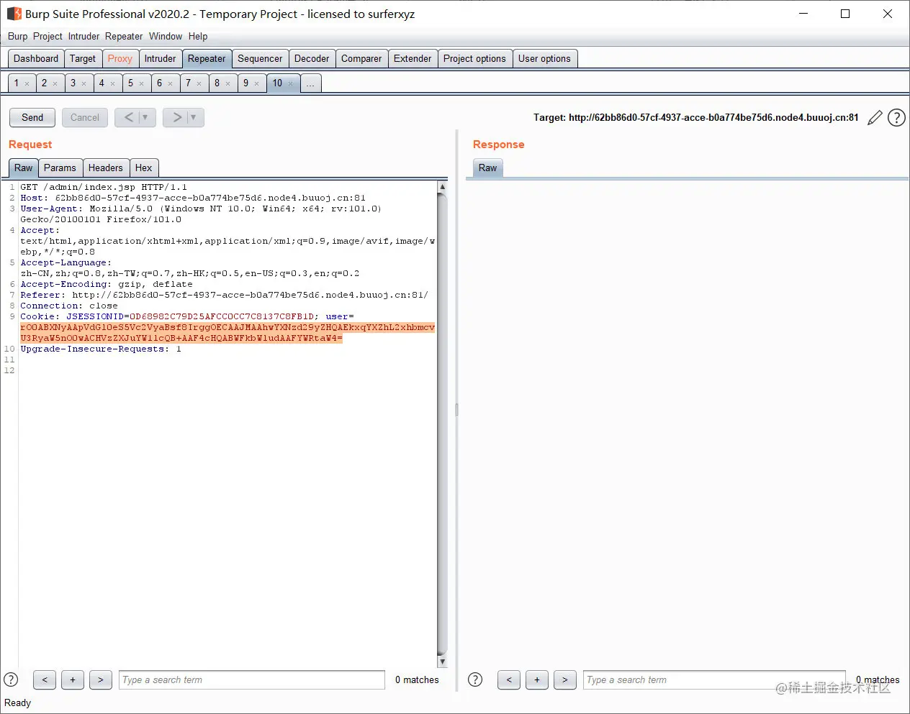Close Repeater tab 3 with its x
Image resolution: width=910 pixels, height=714 pixels.
tap(84, 84)
